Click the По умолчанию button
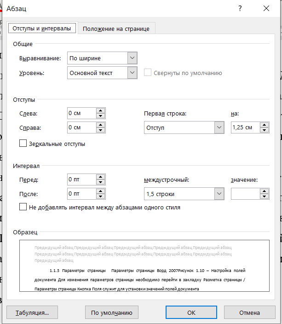This screenshot has height=324, width=282. coord(112,312)
